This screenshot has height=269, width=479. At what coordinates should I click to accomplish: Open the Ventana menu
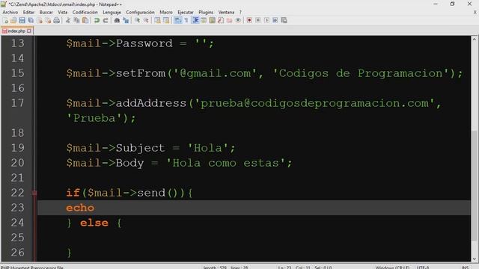[226, 12]
